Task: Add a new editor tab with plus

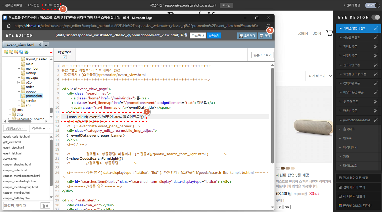Action: (46, 45)
